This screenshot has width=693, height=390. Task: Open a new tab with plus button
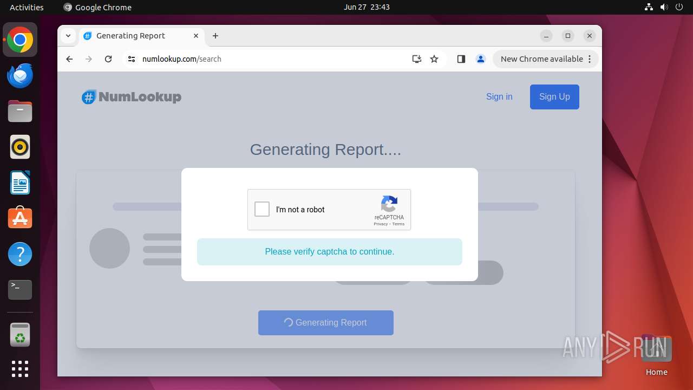click(215, 36)
